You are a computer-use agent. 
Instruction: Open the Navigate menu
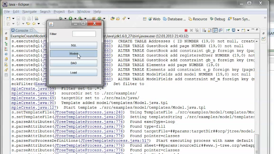pos(30,12)
